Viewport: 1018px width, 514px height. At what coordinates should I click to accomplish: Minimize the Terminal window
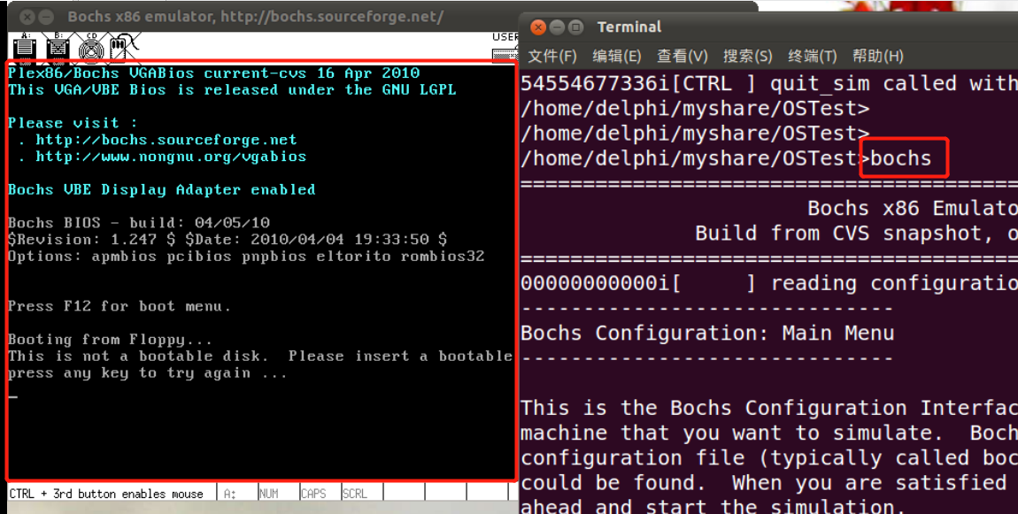557,27
